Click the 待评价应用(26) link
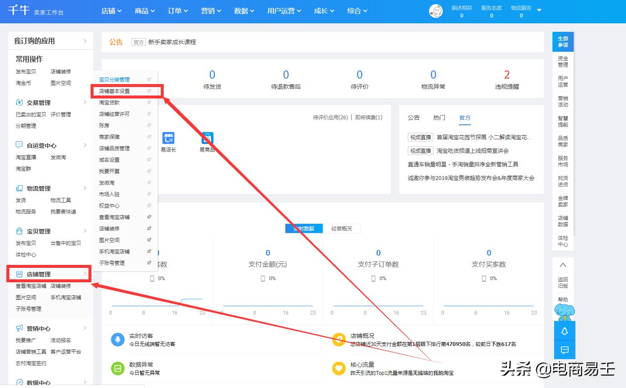 pos(330,117)
